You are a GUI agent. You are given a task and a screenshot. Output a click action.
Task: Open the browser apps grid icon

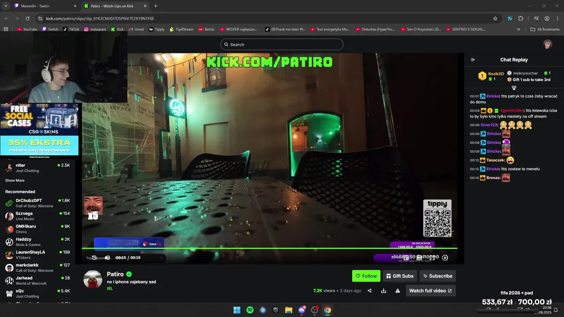[x=6, y=29]
